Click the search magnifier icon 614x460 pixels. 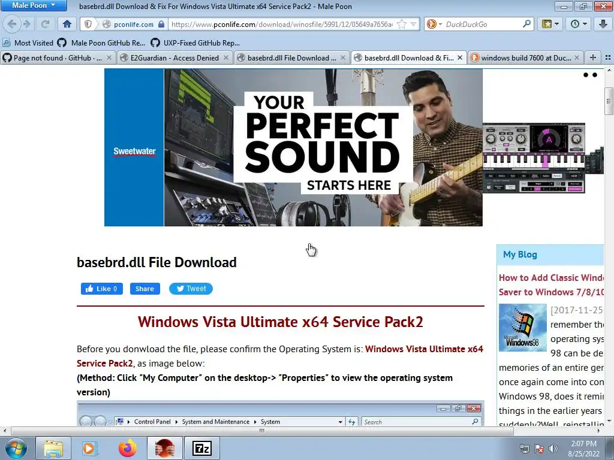tap(526, 24)
